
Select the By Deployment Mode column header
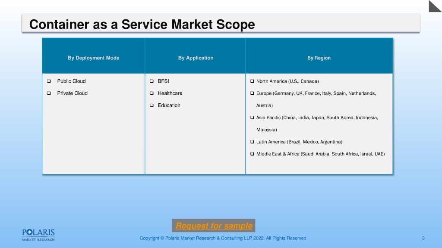(x=94, y=56)
